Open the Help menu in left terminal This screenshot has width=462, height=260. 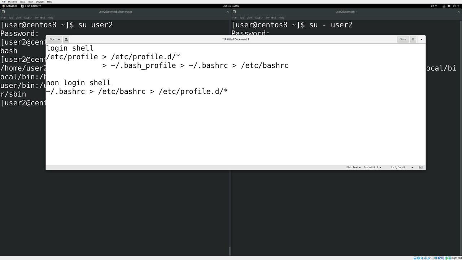tap(51, 18)
